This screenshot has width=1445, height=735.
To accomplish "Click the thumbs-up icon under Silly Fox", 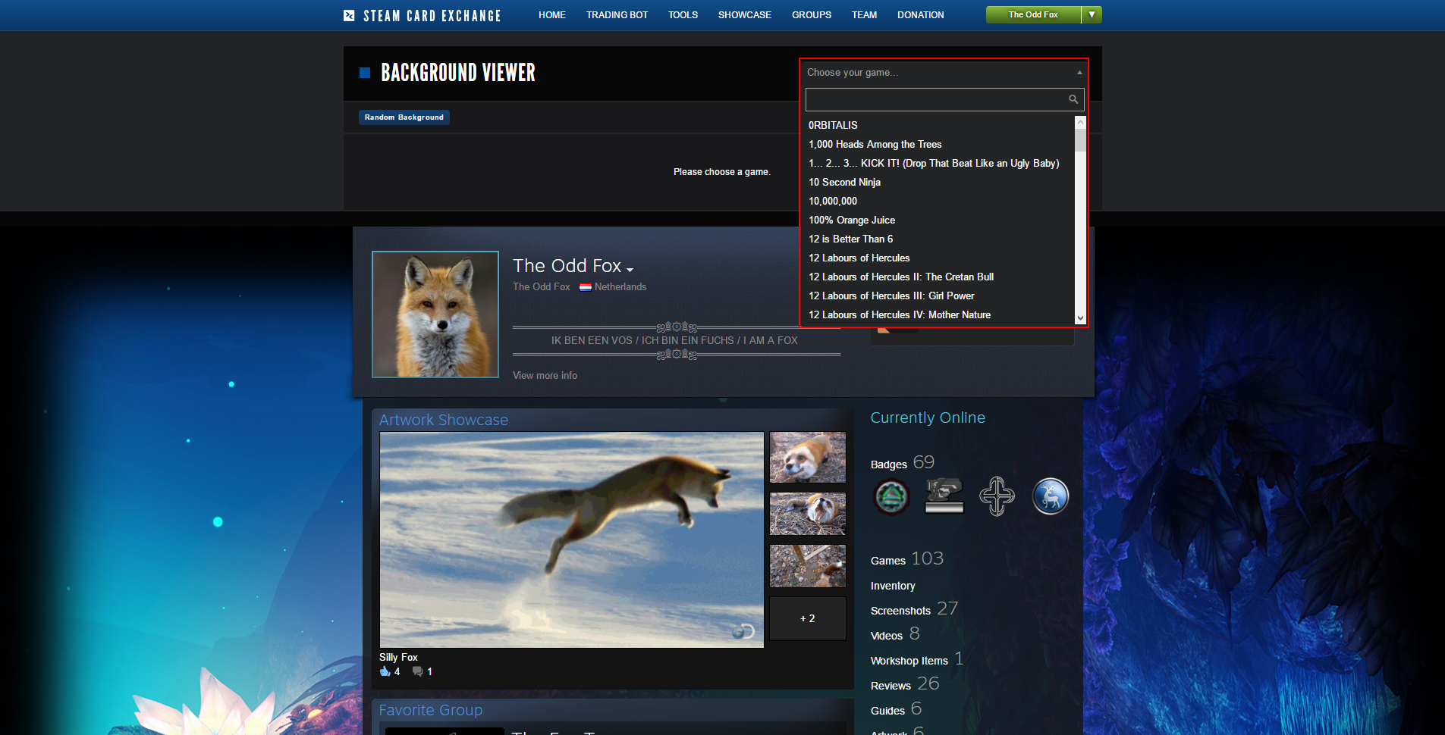I will 385,671.
